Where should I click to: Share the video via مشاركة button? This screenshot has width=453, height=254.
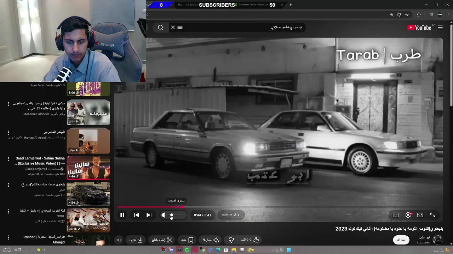coord(211,240)
